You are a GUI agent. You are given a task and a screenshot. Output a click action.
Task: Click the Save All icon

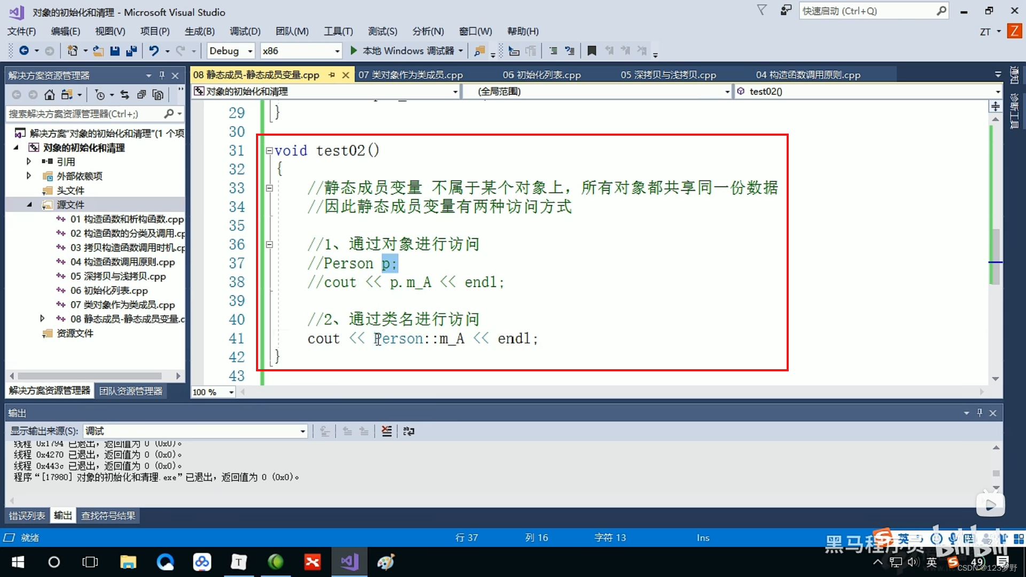point(131,51)
